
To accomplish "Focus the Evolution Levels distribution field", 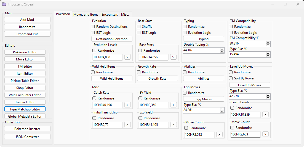I will pyautogui.click(x=108, y=57).
